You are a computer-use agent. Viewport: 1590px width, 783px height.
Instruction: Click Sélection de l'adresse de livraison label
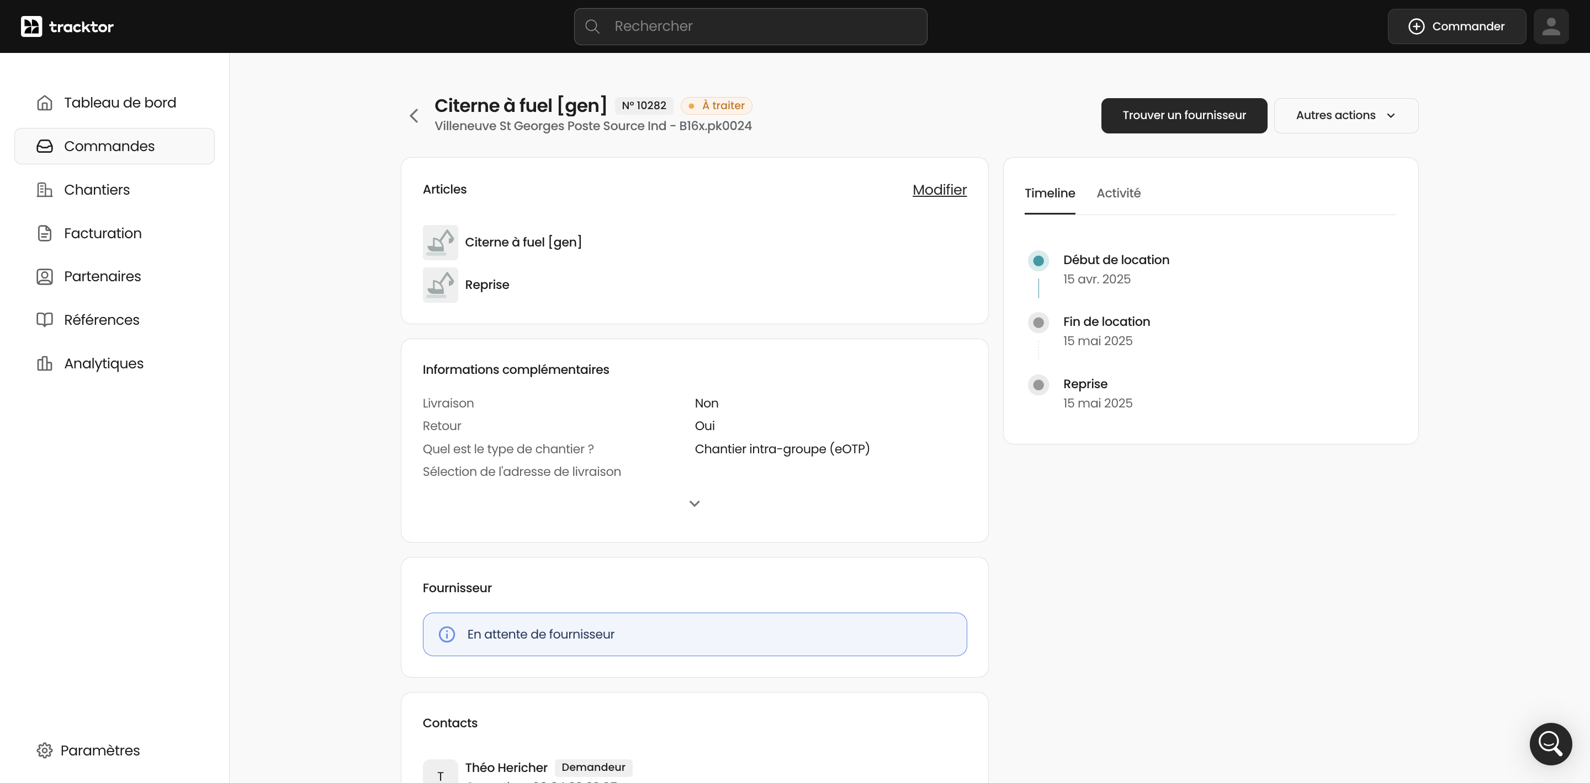[522, 471]
